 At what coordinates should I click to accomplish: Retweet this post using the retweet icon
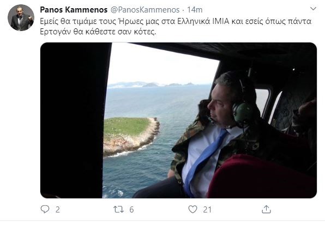tap(118, 210)
